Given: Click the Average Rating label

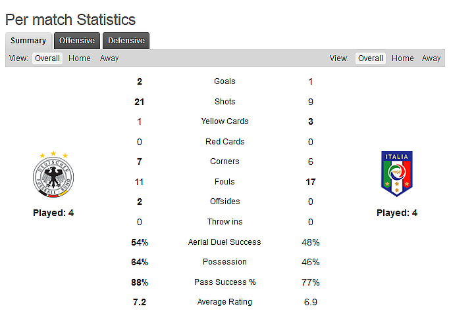Looking at the screenshot, I should (224, 302).
